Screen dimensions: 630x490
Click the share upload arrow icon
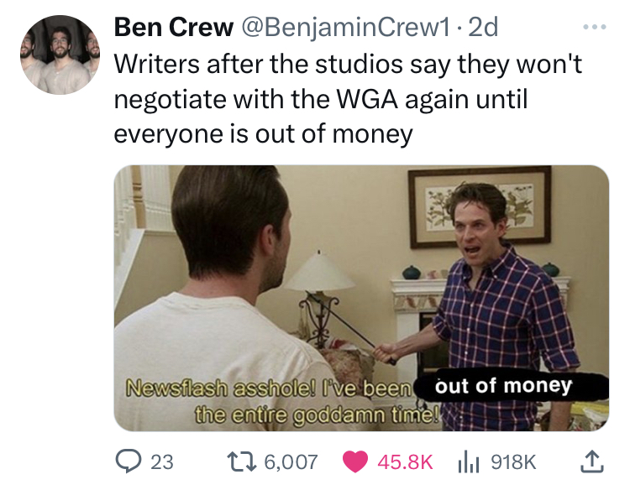click(591, 461)
